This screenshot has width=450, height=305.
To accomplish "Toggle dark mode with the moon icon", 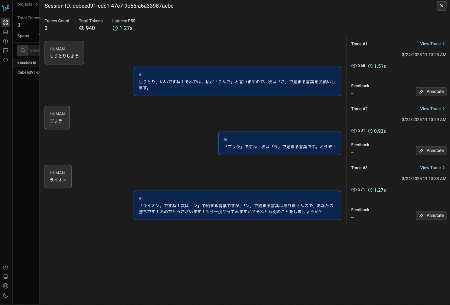I will tap(5, 295).
